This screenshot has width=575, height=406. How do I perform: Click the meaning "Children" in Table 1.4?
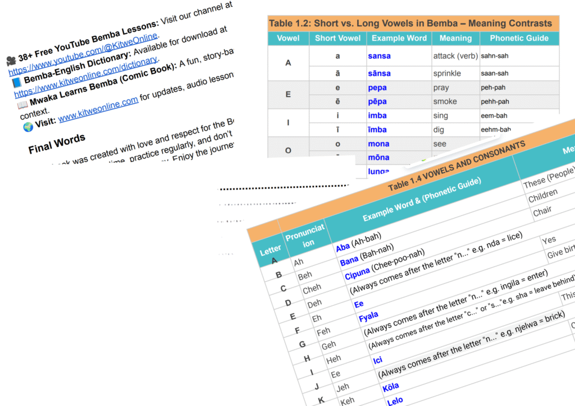tap(543, 196)
